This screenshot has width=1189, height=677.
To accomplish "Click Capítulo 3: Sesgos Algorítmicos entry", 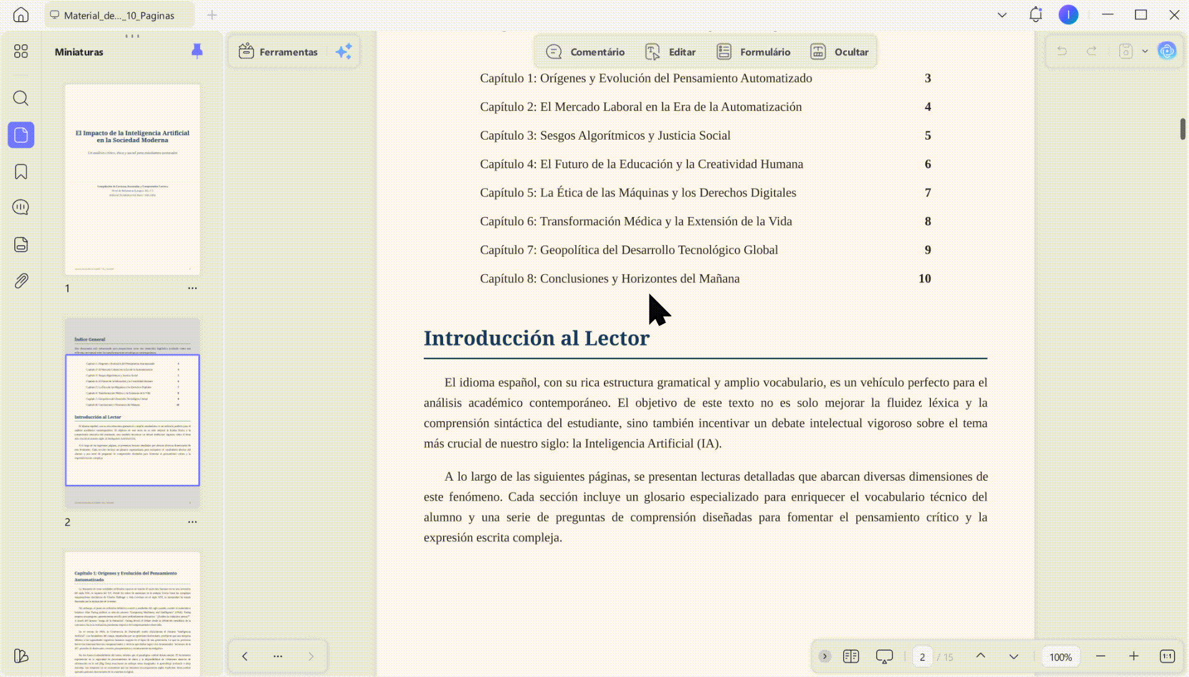I will click(605, 135).
